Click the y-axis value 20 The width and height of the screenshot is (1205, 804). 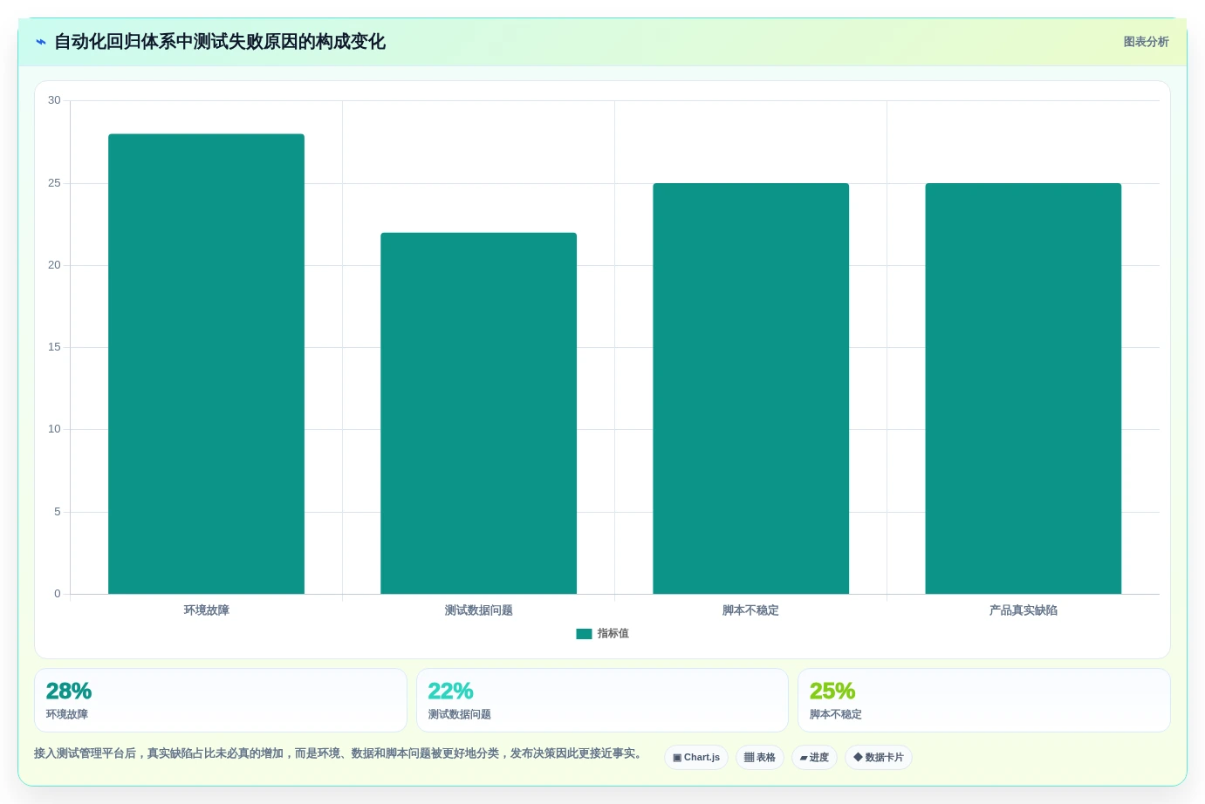pos(54,265)
